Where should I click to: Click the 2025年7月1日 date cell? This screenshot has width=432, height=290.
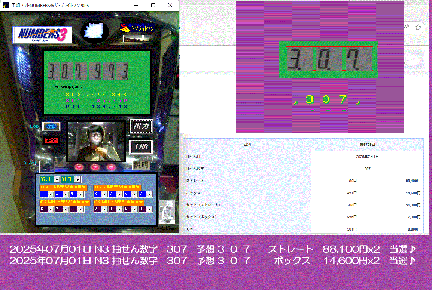(367, 157)
